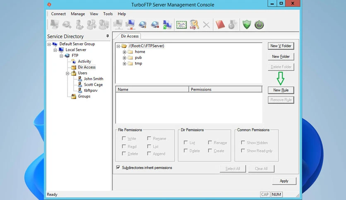The image size is (346, 200).
Task: Click the start domain globe icon
Action: coord(142,24)
